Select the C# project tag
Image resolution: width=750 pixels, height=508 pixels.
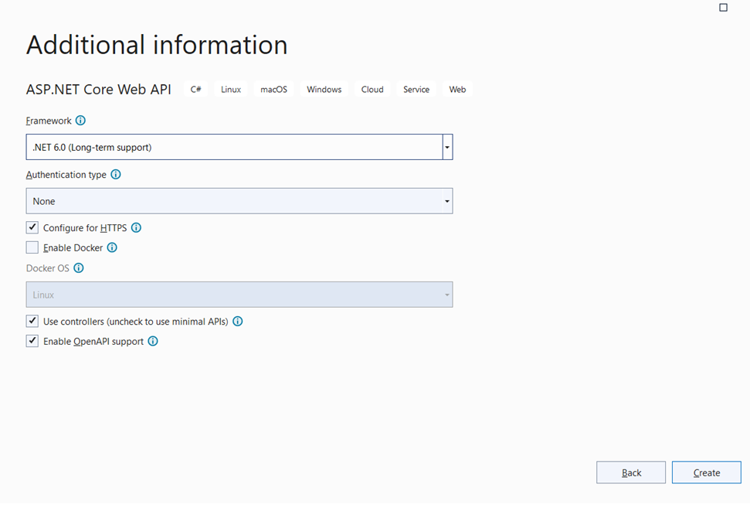coord(195,89)
